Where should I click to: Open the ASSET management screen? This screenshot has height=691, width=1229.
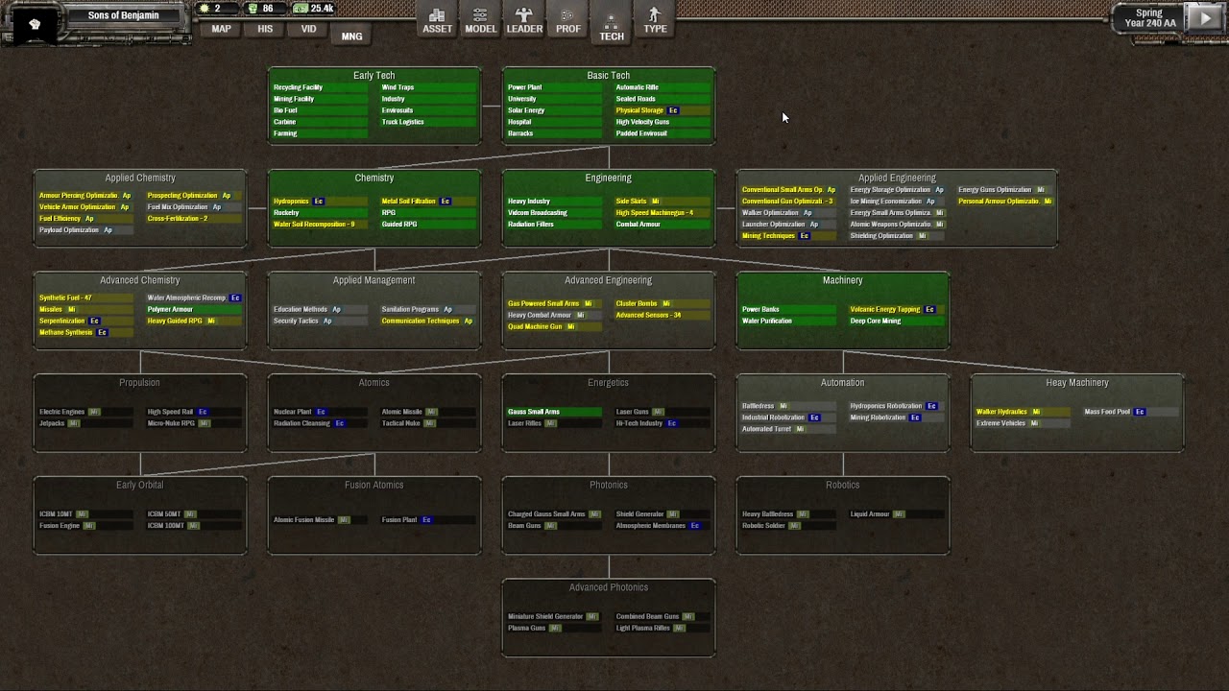click(x=437, y=20)
